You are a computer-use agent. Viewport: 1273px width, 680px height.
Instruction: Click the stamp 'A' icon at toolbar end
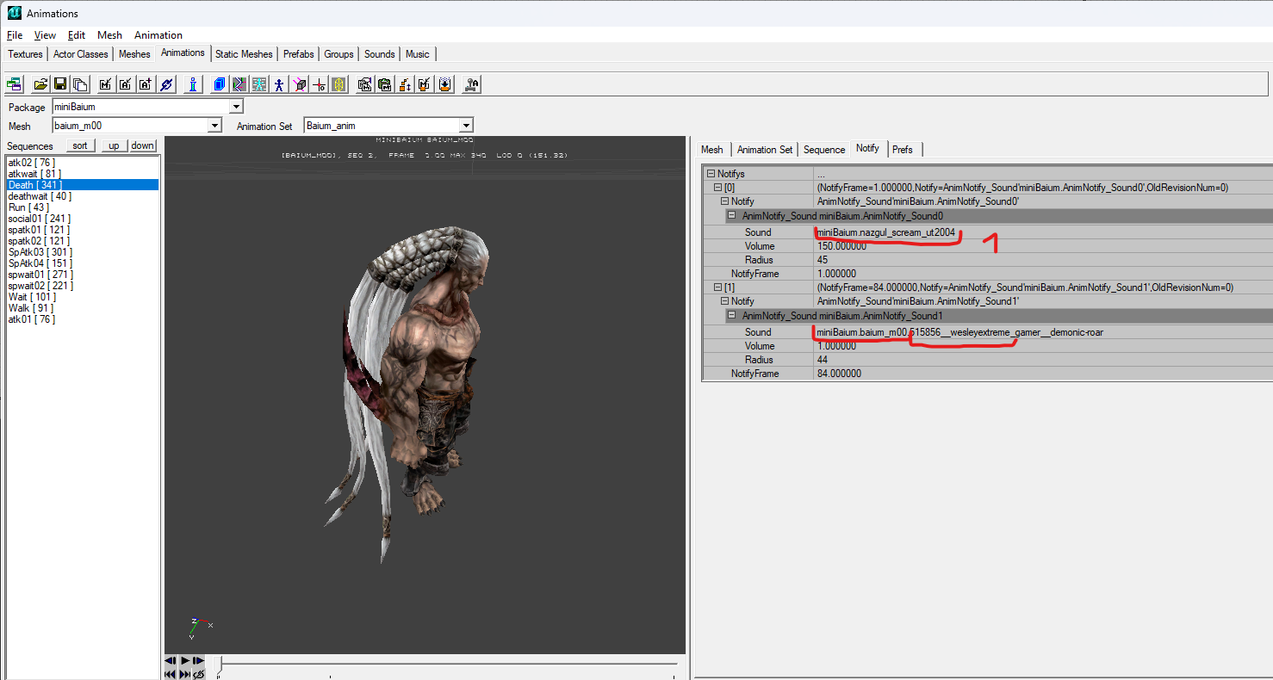471,84
